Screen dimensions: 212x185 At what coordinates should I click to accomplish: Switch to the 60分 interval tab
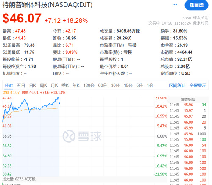tap(103, 86)
